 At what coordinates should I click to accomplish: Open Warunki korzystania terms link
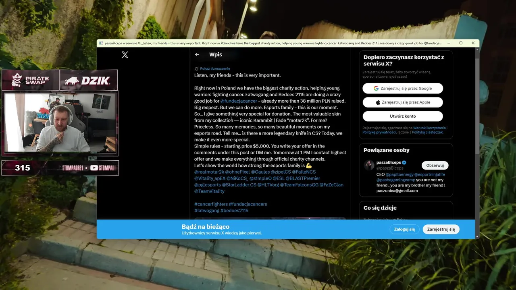click(430, 128)
